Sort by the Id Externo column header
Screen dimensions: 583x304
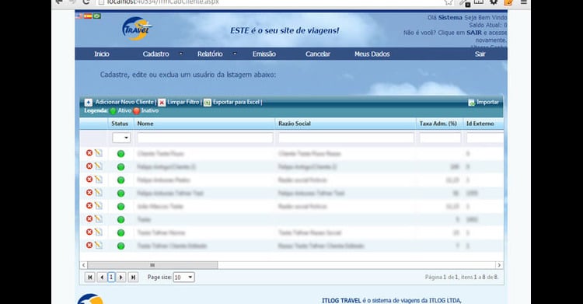[x=480, y=124]
